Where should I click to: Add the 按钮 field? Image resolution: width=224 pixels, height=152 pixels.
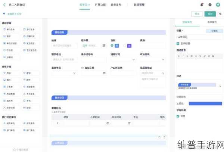(x=31, y=108)
